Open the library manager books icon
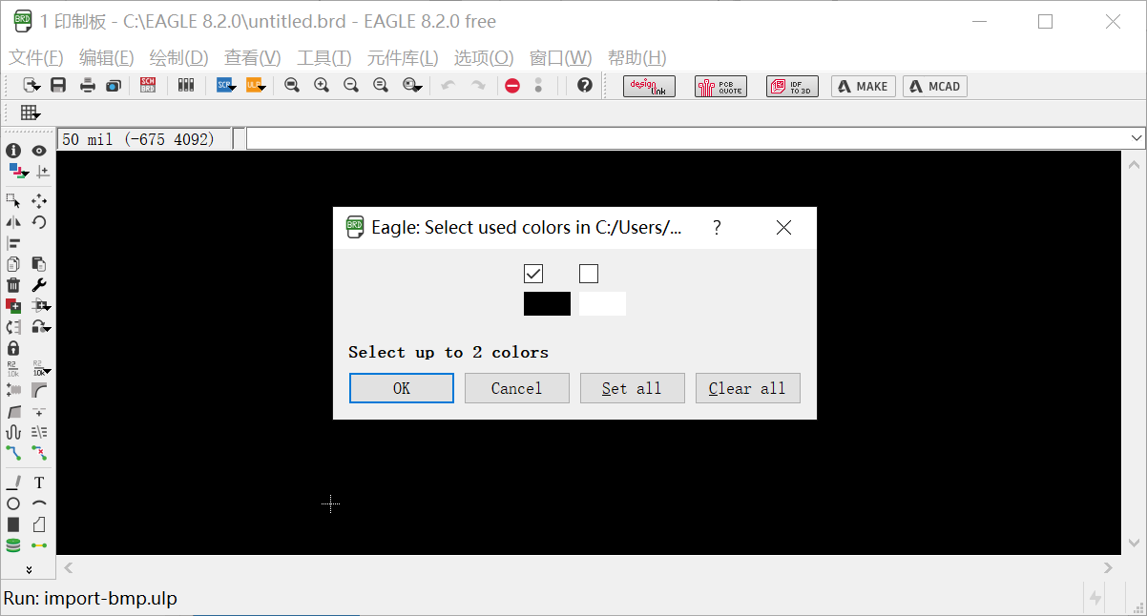 (186, 85)
